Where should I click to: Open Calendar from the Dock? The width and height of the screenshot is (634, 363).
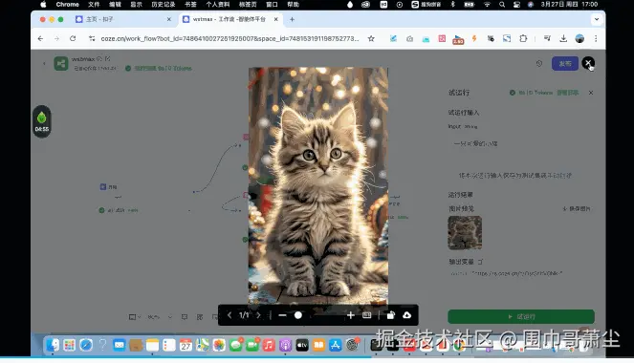tap(186, 345)
